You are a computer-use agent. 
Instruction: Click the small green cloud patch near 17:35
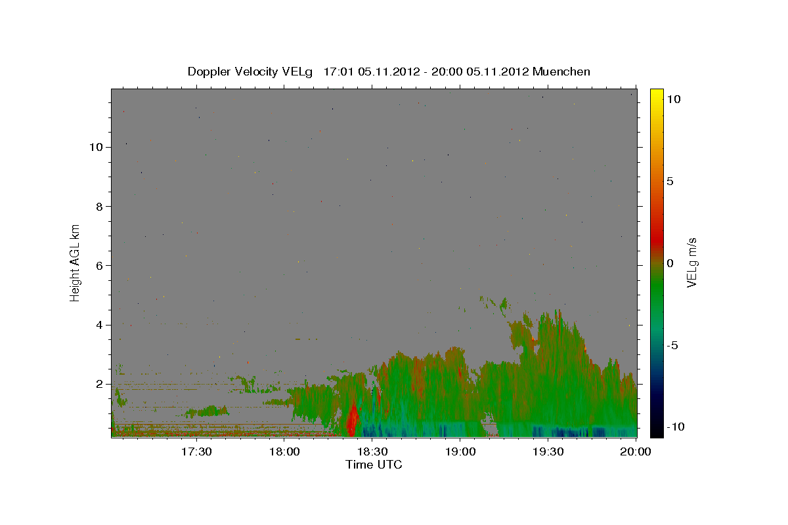tap(207, 411)
